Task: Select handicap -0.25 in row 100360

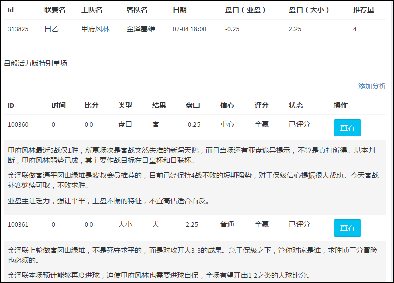Action: click(193, 125)
